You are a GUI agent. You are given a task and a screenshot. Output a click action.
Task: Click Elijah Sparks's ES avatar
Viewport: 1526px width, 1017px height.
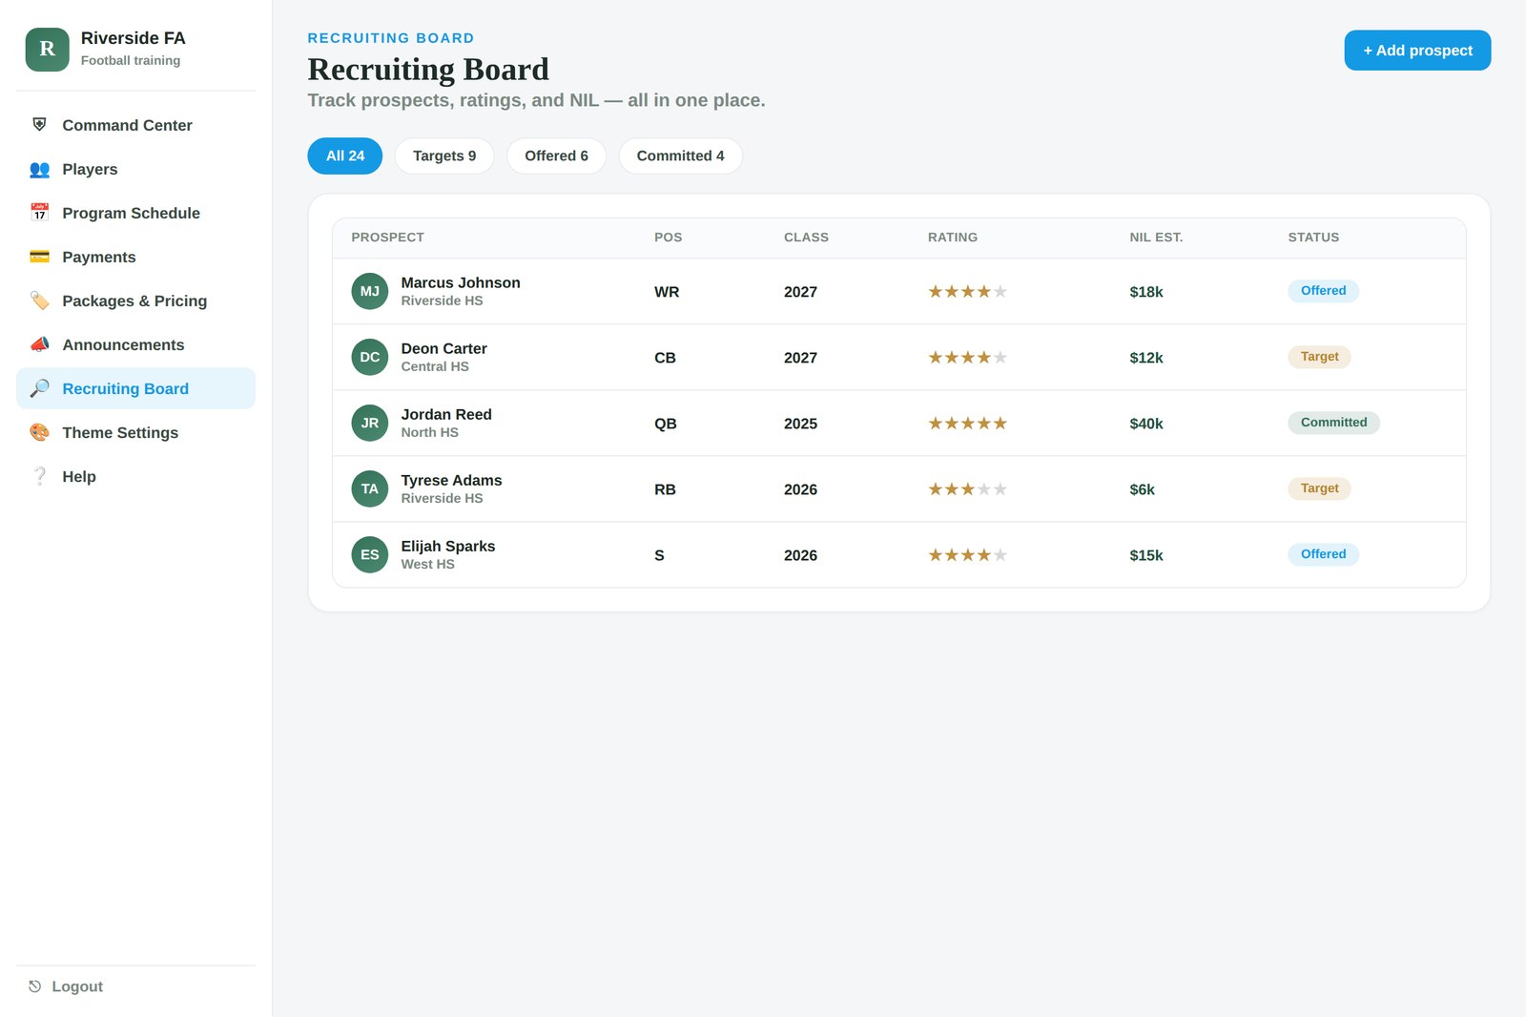370,554
